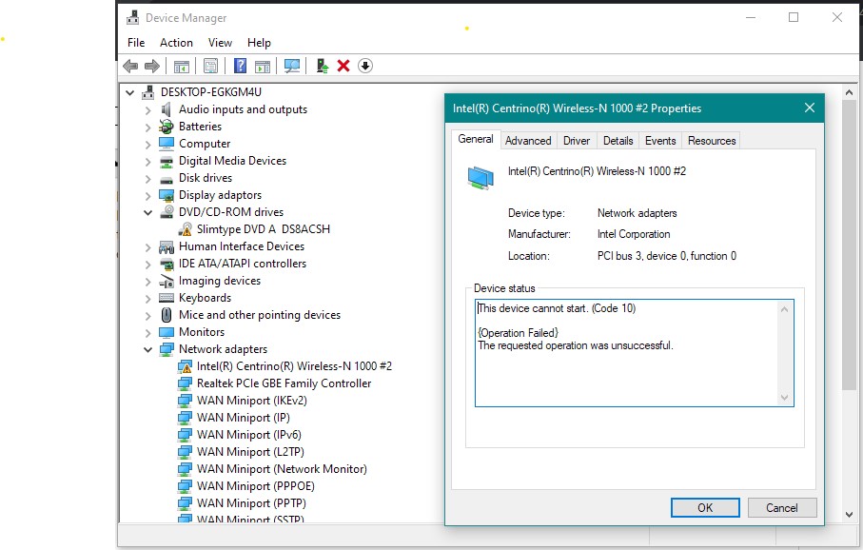
Task: Switch to the Resources tab
Action: [712, 141]
